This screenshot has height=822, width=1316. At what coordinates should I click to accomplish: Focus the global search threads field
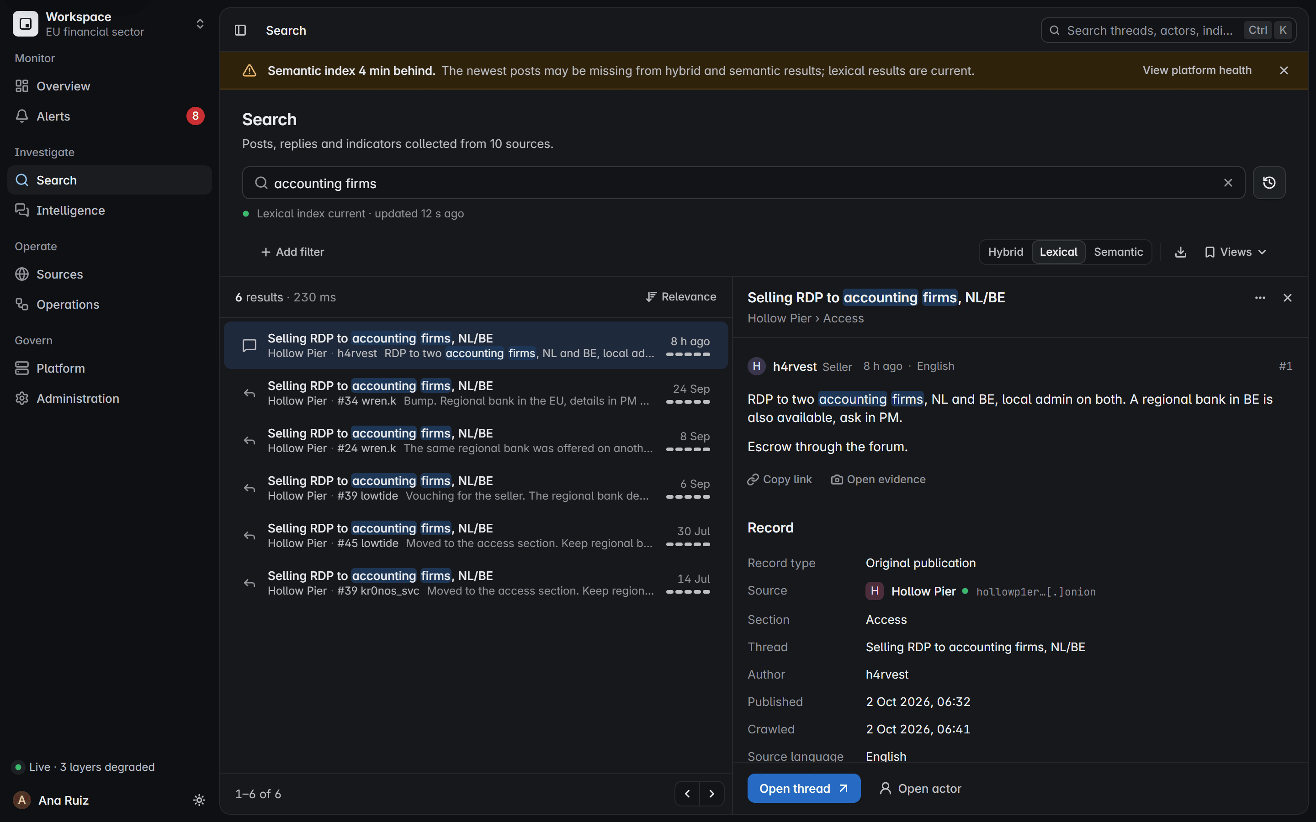[x=1168, y=31]
